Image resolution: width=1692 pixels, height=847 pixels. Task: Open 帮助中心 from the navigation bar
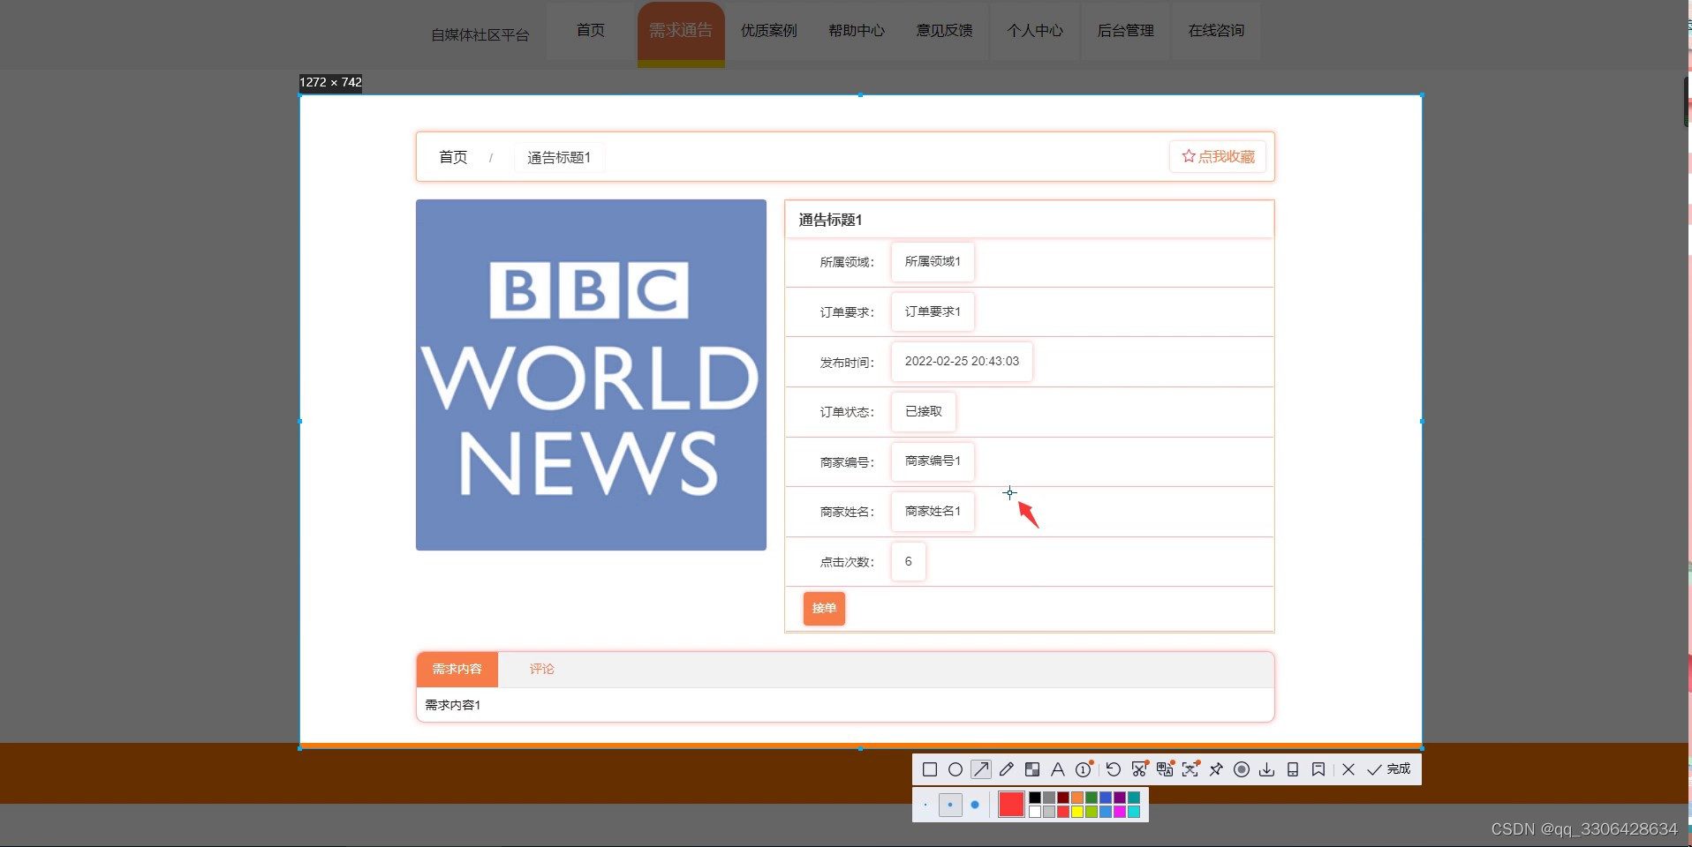pos(857,31)
